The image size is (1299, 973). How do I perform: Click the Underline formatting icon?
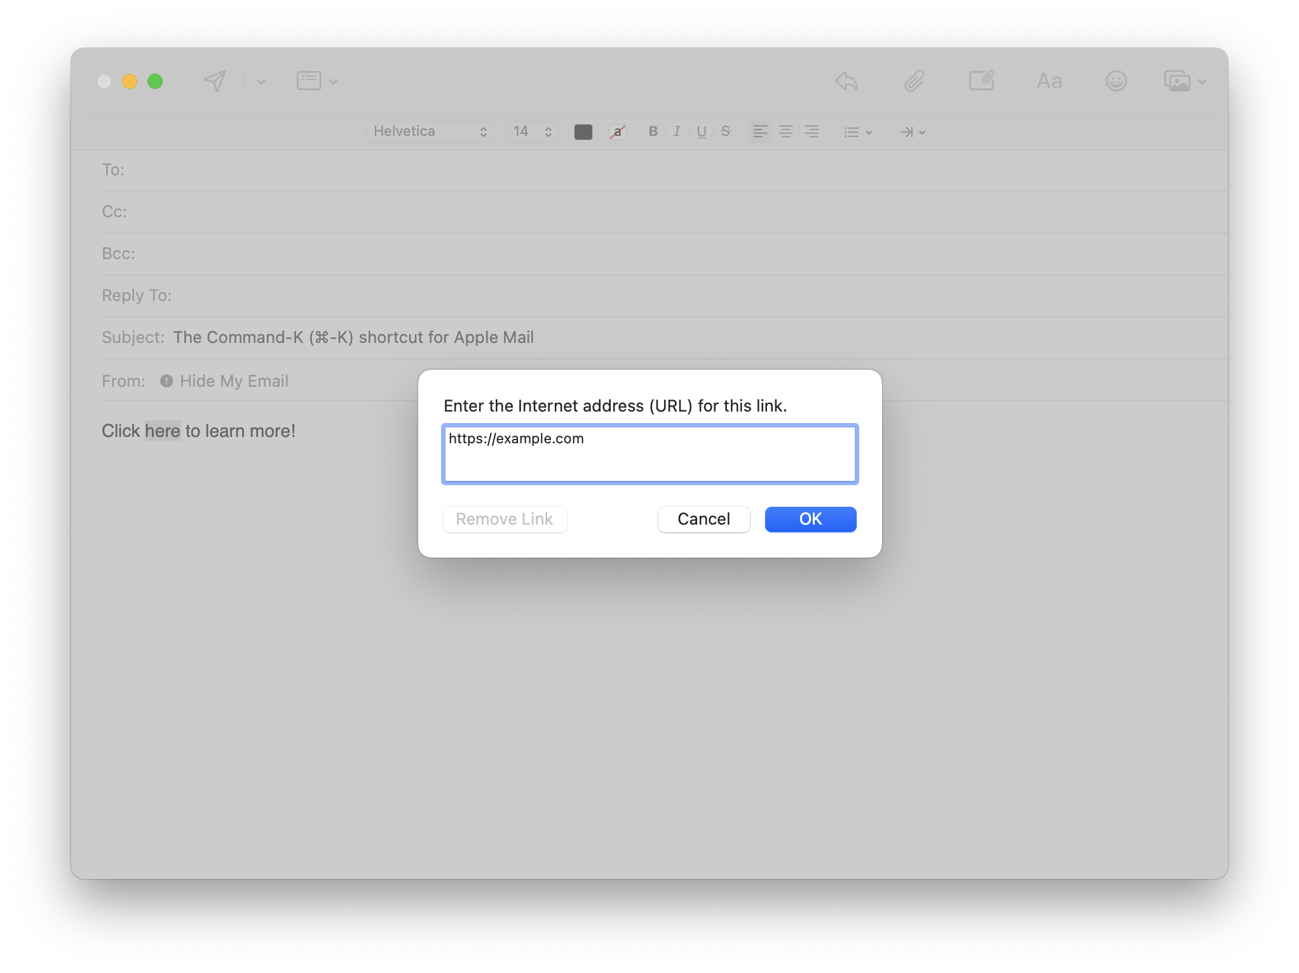(702, 132)
